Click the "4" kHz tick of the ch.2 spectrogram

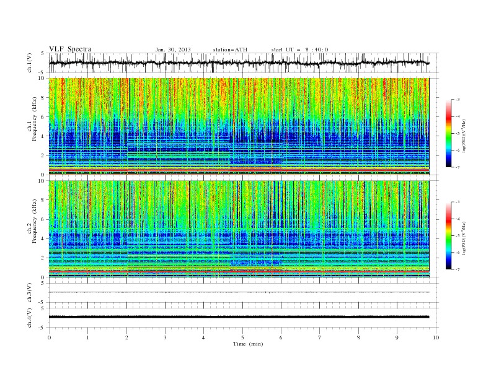43,238
